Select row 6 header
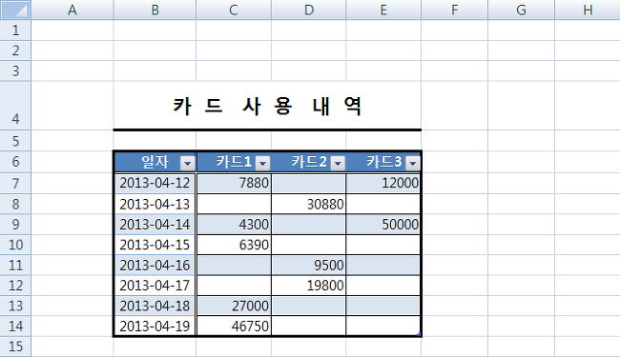Image resolution: width=620 pixels, height=357 pixels. (x=15, y=161)
